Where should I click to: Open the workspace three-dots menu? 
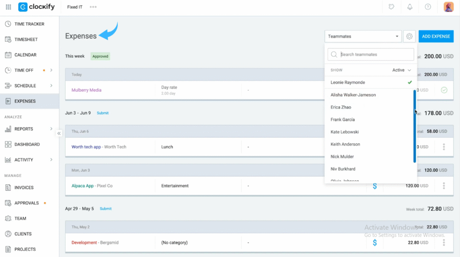[93, 7]
